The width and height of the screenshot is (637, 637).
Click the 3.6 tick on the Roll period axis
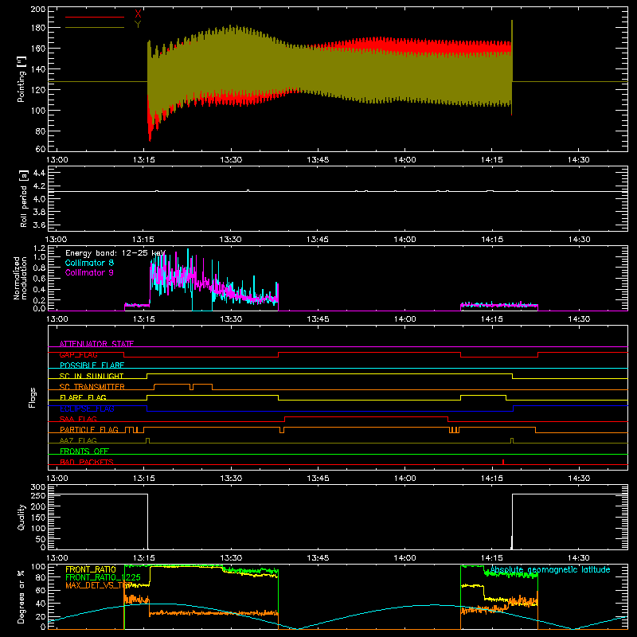pyautogui.click(x=39, y=225)
